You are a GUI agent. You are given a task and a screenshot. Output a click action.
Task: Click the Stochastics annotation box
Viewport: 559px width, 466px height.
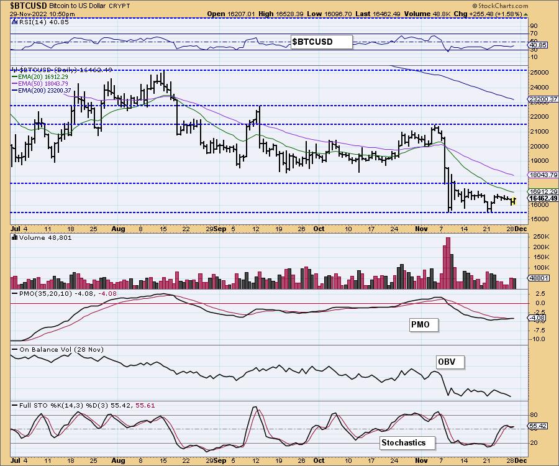407,443
